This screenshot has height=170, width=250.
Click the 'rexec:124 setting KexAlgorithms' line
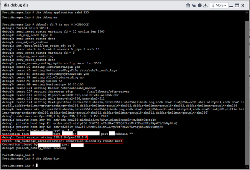point(123,104)
